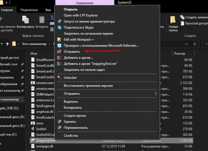Sort by Имя column header

click(34, 53)
